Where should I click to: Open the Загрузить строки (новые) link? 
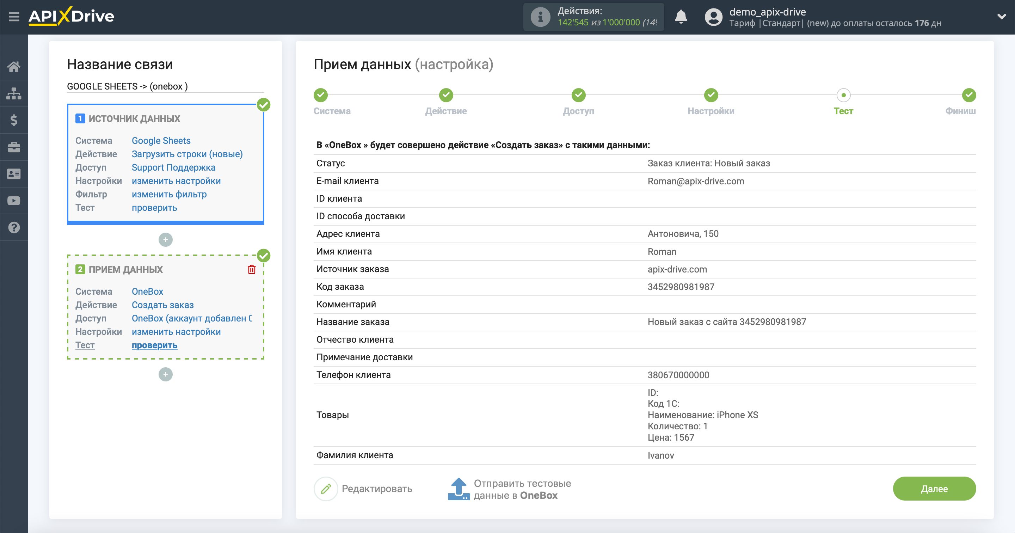187,154
